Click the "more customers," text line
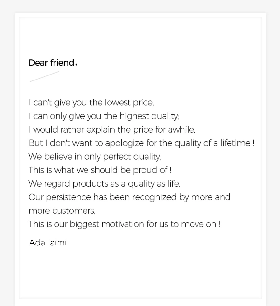This screenshot has width=280, height=306. point(62,211)
